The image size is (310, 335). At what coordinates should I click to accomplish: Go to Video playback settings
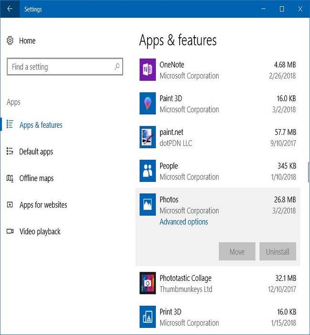40,232
